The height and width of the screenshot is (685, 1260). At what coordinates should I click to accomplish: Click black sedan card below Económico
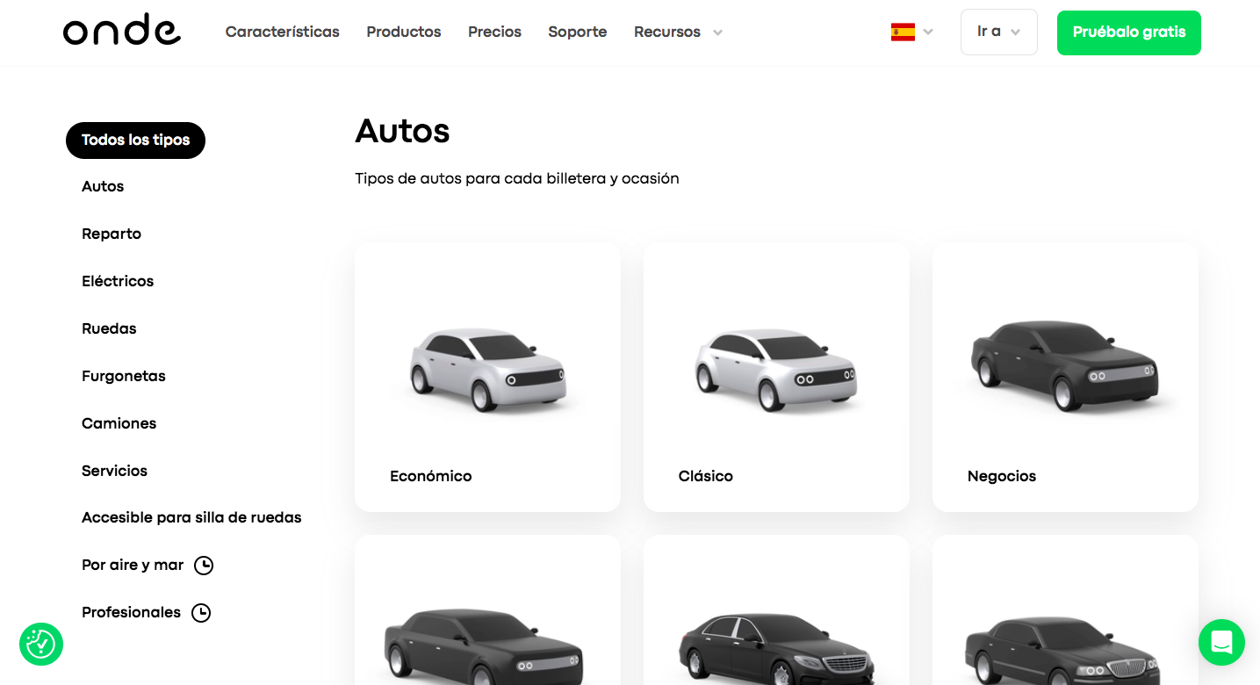pyautogui.click(x=487, y=610)
